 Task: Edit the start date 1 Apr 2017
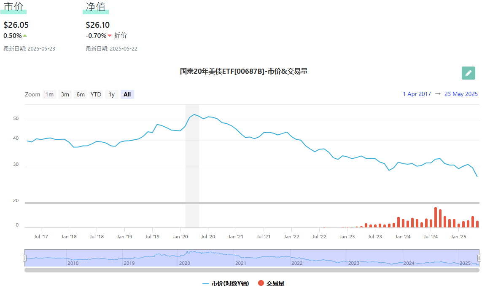tap(417, 94)
